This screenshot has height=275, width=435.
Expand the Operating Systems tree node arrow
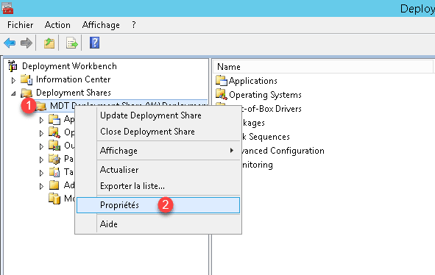point(41,133)
